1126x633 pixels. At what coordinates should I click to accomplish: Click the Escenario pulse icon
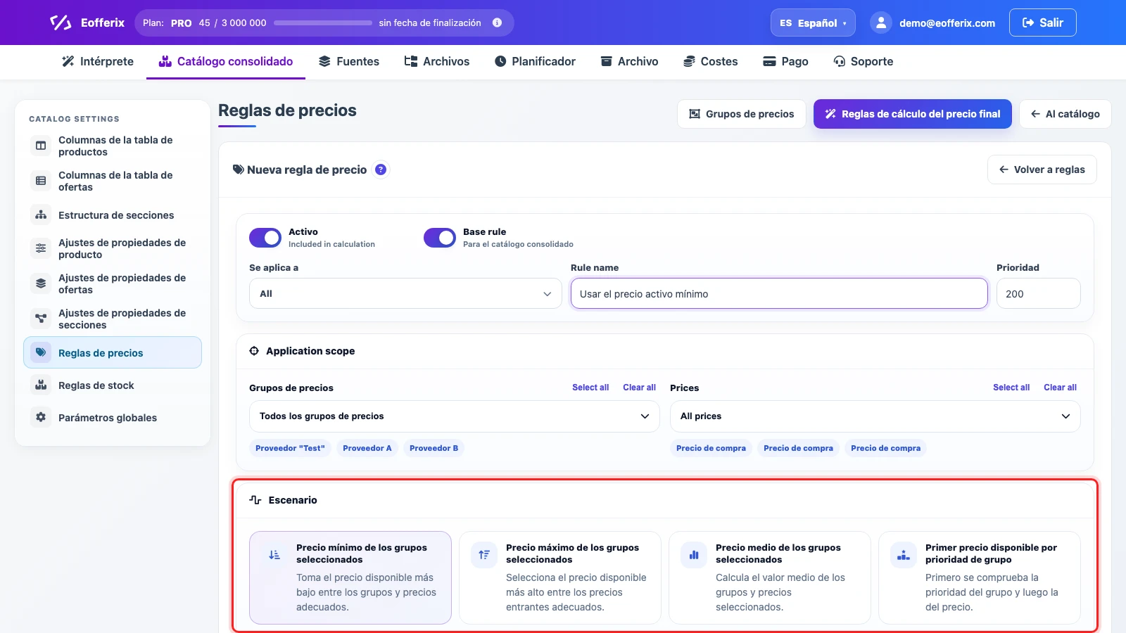tap(255, 500)
